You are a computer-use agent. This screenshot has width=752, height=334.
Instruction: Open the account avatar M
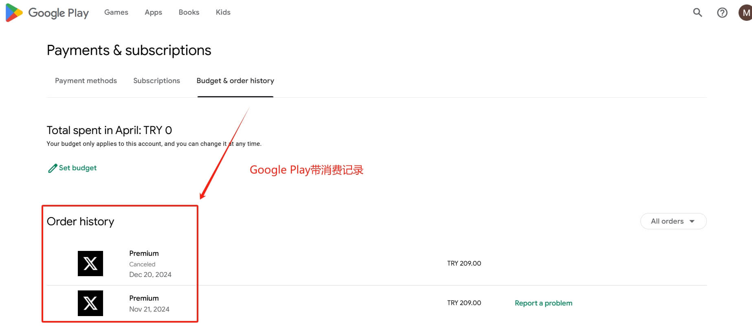point(745,13)
